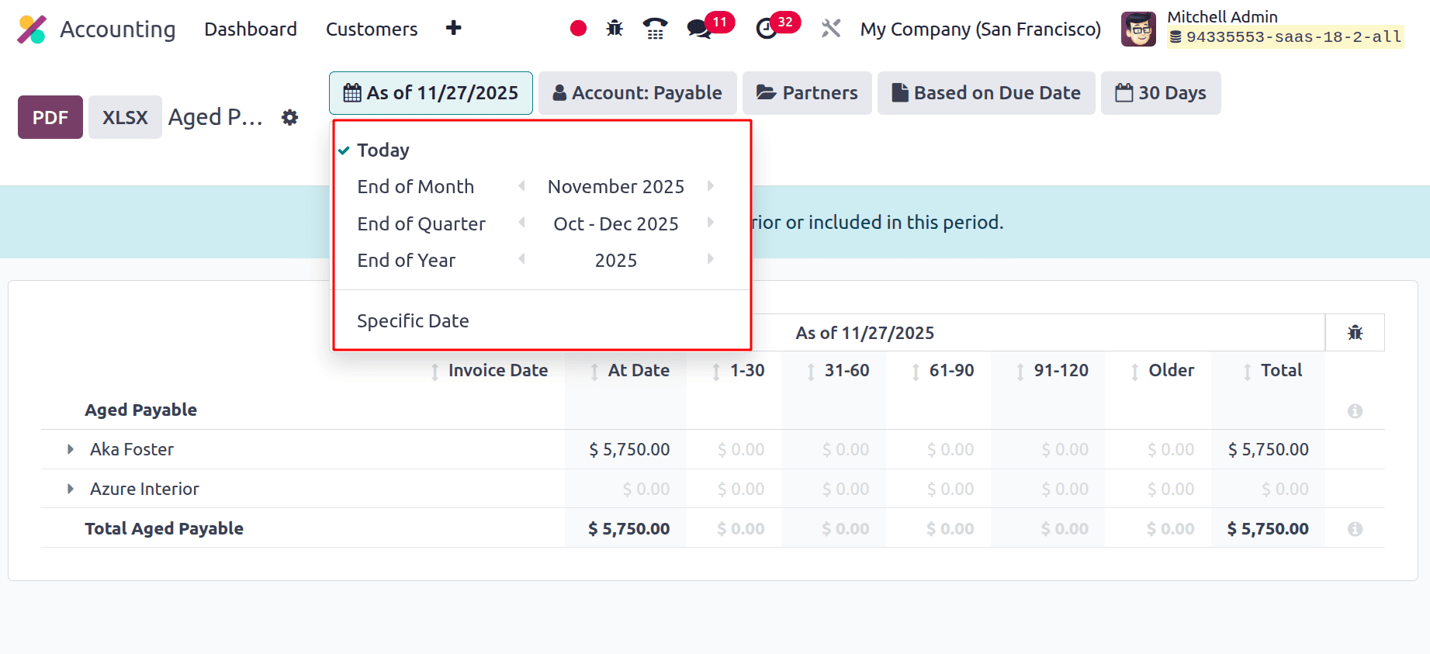Click the As of 11/27/2025 column header
1430x654 pixels.
(865, 333)
